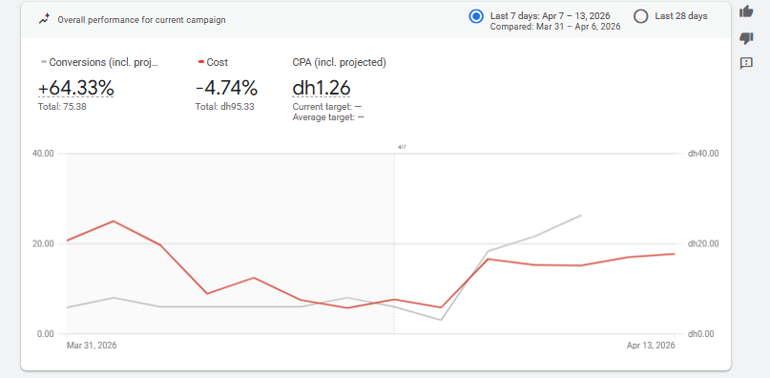Click the -4.74% cost value
Screen dimensions: 770x378
tap(226, 89)
